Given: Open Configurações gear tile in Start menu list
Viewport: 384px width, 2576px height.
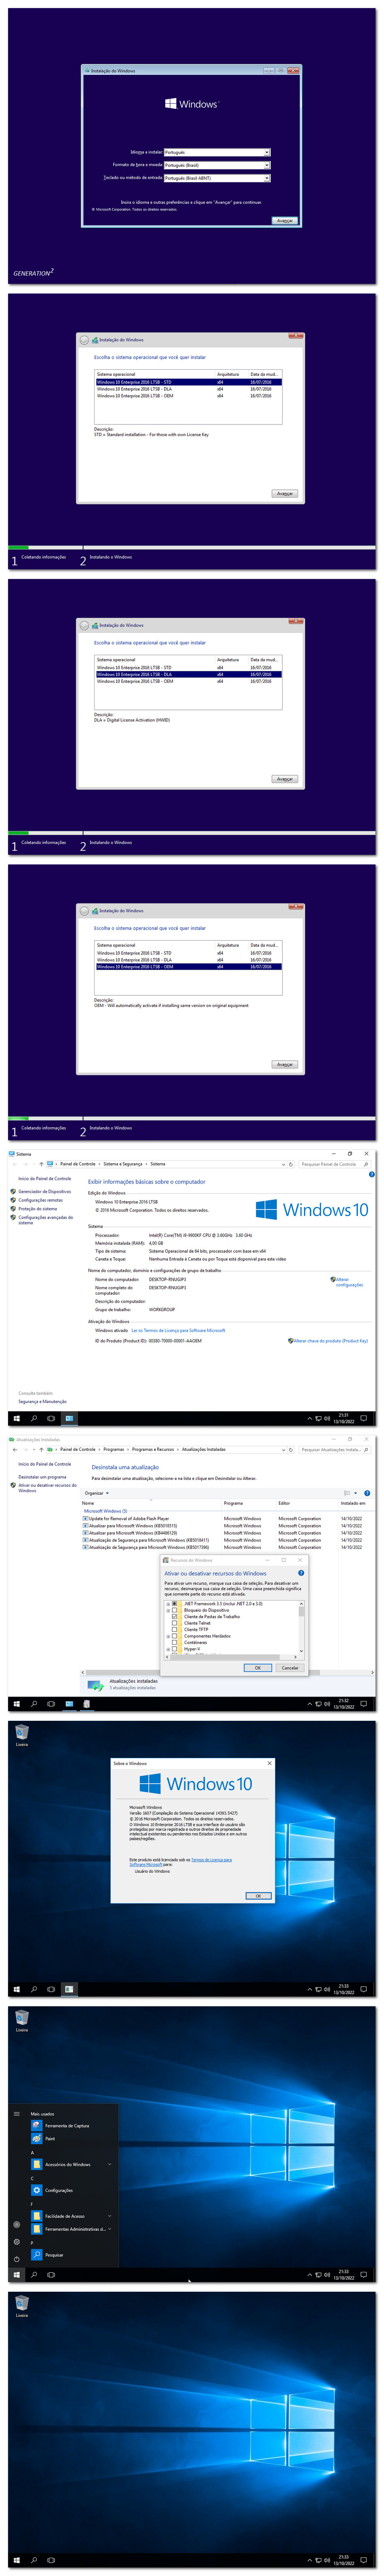Looking at the screenshot, I should [x=37, y=2191].
